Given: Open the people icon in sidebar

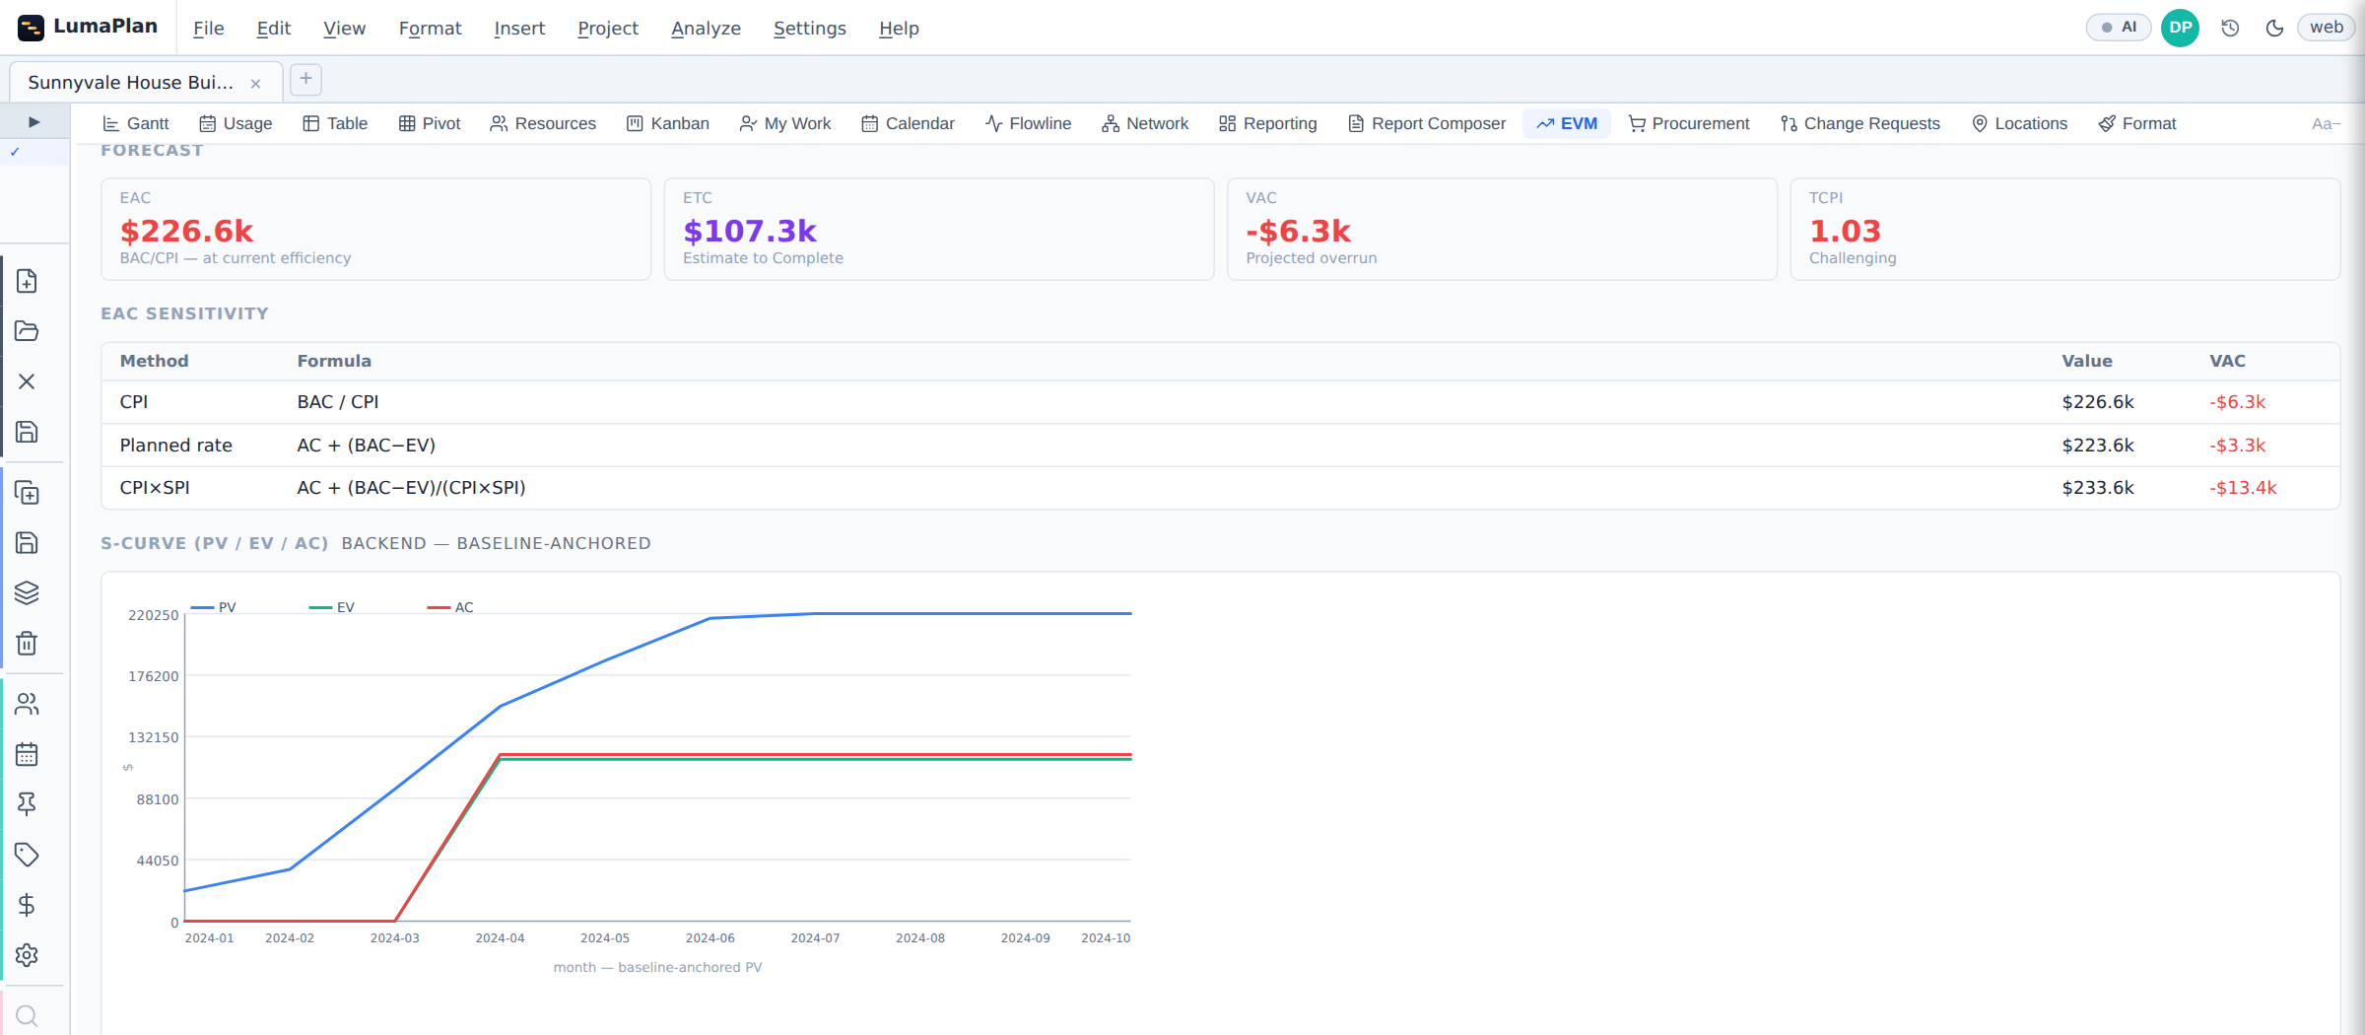Looking at the screenshot, I should coord(27,704).
